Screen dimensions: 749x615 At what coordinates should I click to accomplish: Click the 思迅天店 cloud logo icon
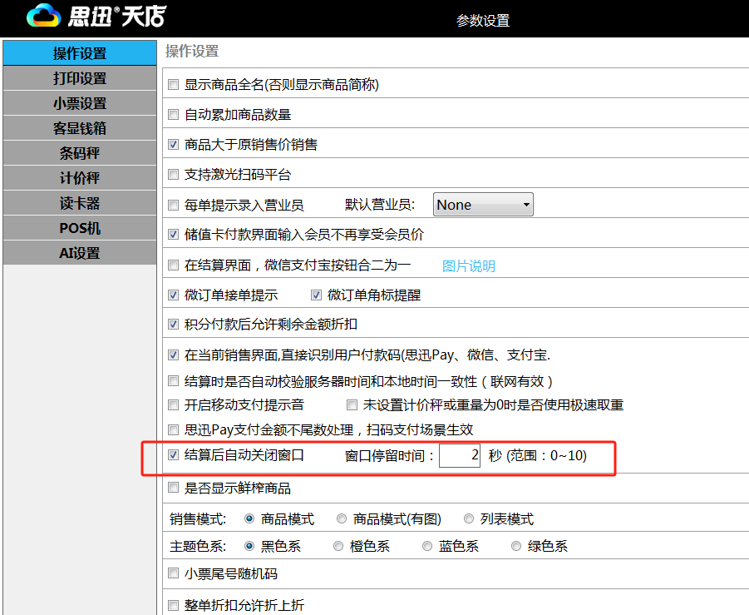[43, 16]
